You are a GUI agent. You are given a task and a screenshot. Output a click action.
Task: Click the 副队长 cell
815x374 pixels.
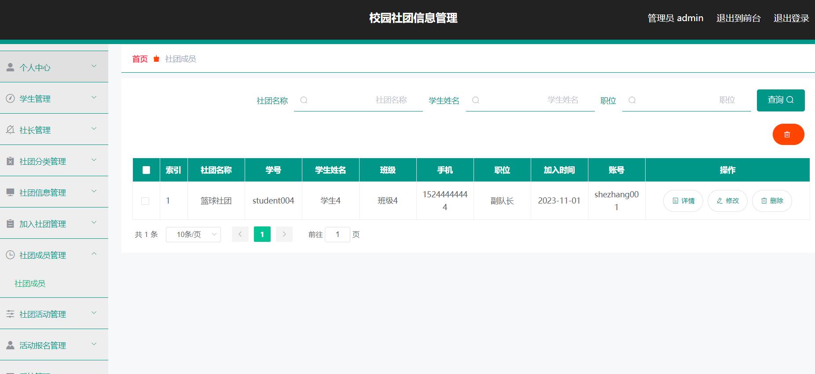click(x=502, y=201)
